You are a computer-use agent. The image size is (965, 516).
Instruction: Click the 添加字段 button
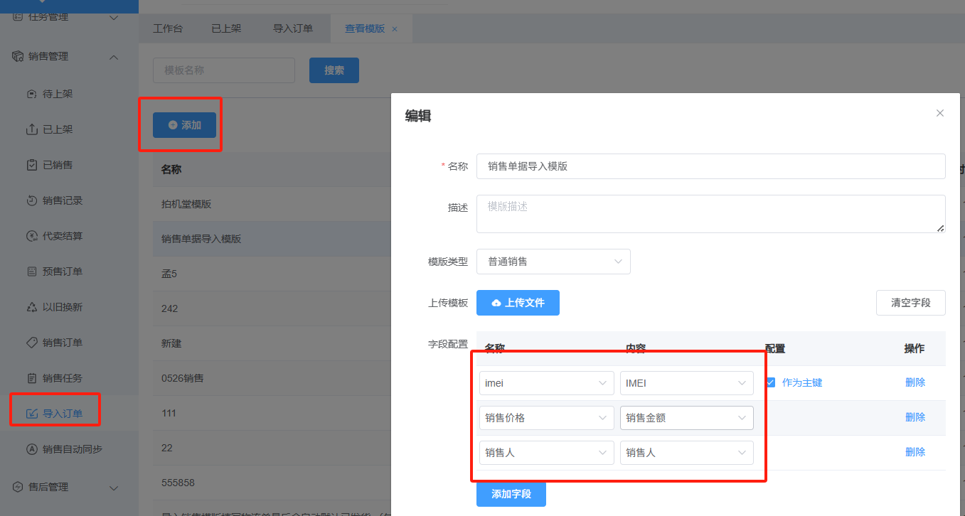pyautogui.click(x=511, y=493)
